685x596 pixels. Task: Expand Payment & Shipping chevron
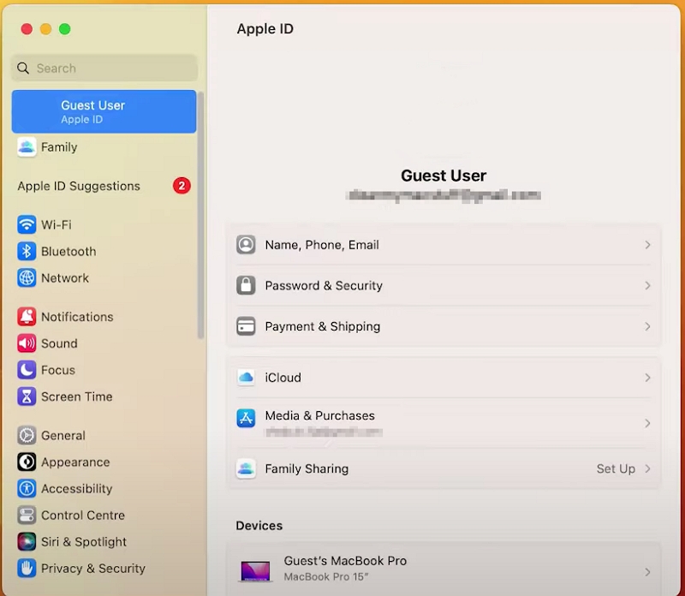(648, 327)
